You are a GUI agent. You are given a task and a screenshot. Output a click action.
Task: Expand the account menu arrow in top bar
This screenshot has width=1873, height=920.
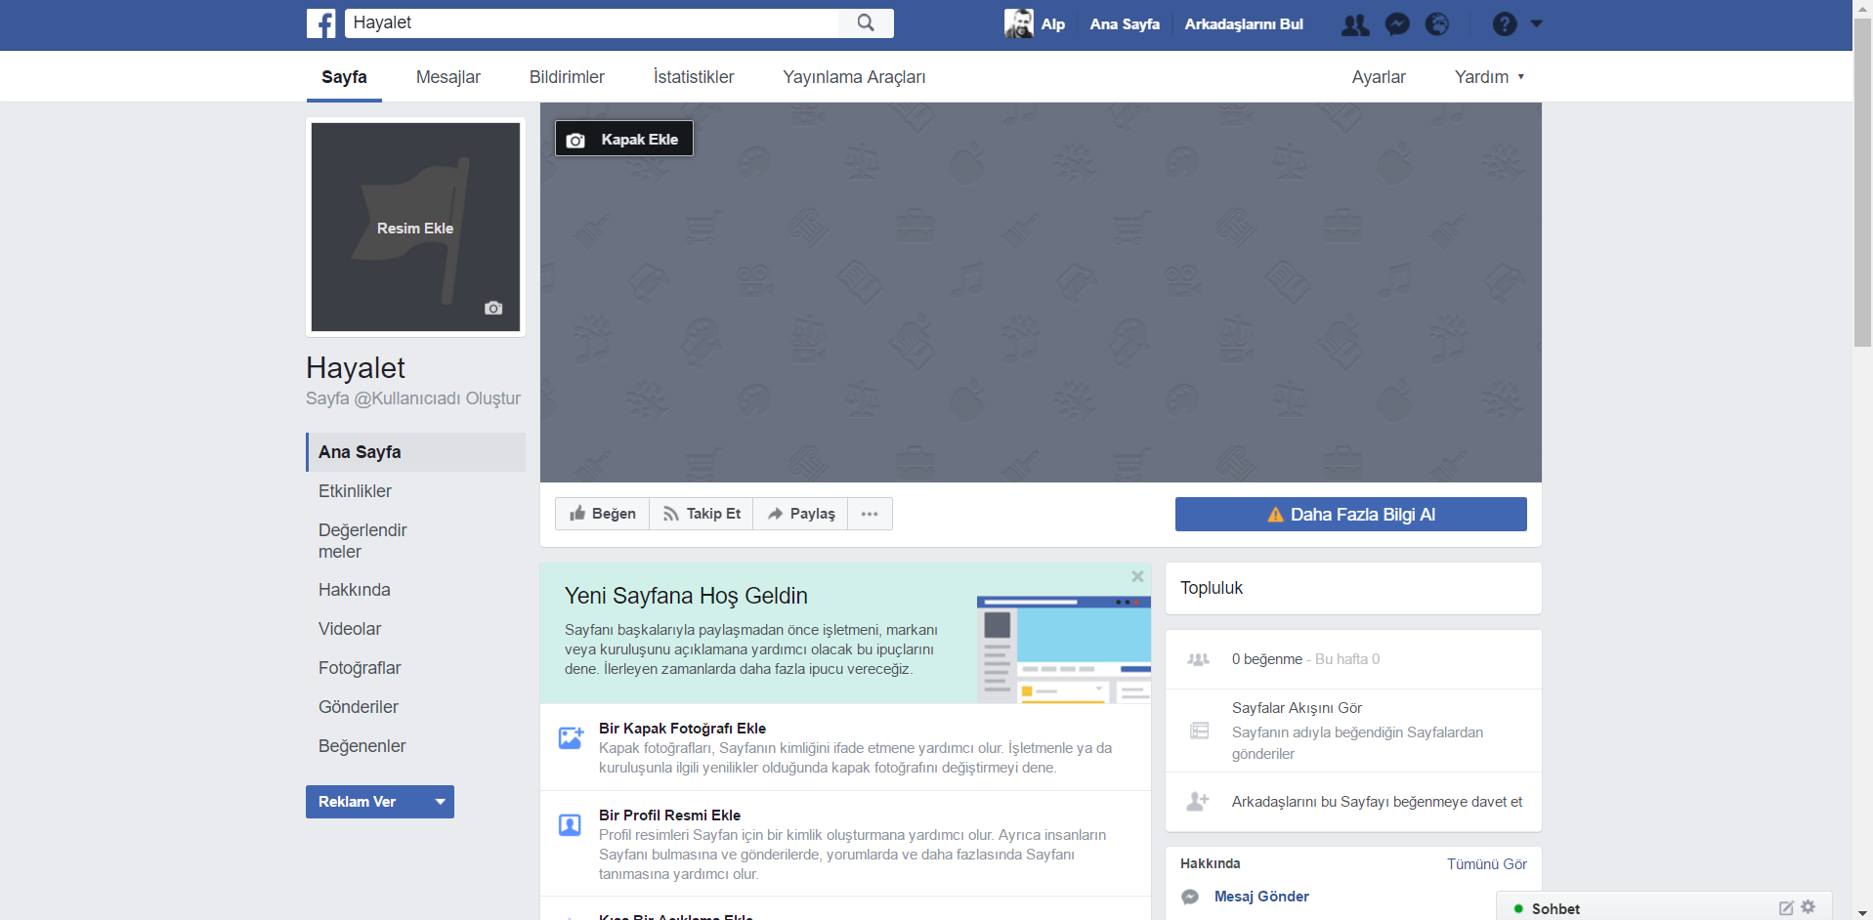[x=1537, y=23]
